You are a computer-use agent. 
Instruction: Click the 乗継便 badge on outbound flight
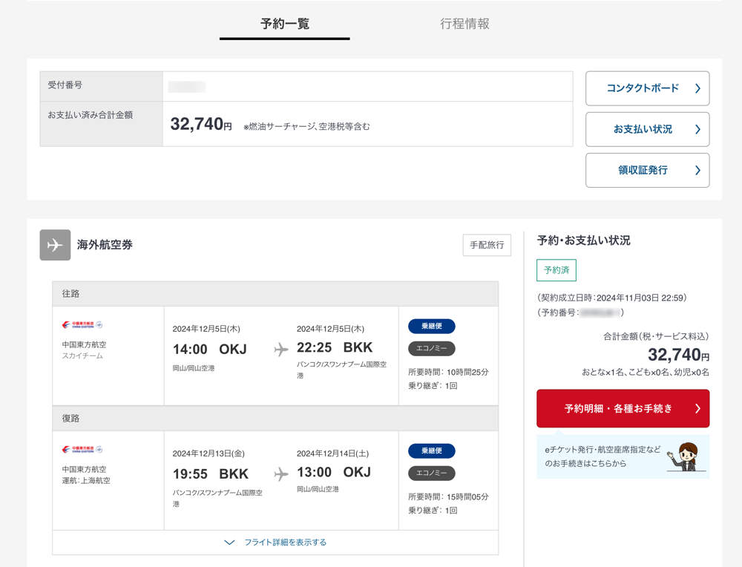tap(431, 326)
